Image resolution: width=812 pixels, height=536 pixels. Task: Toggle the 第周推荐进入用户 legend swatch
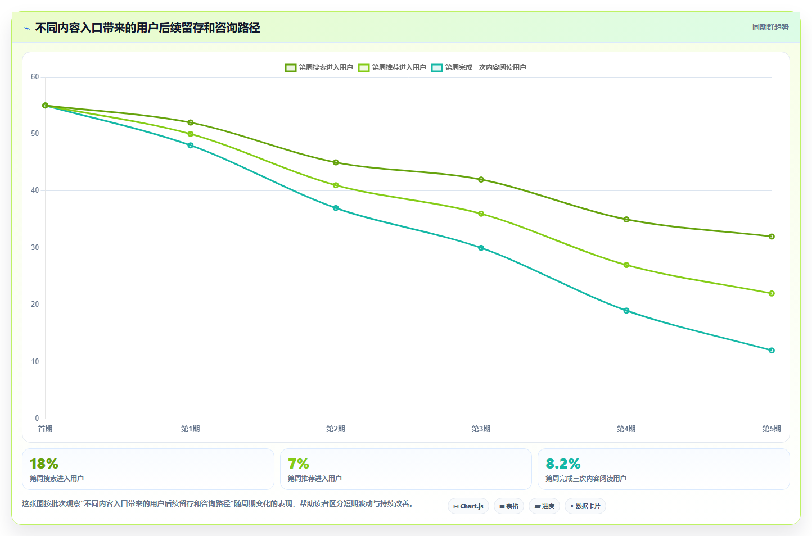364,67
